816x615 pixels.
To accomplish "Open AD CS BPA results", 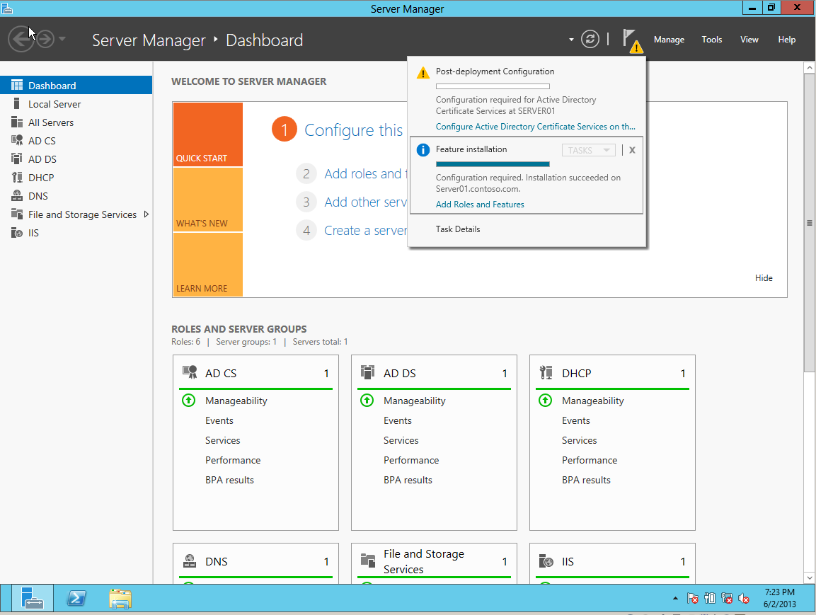I will point(229,480).
